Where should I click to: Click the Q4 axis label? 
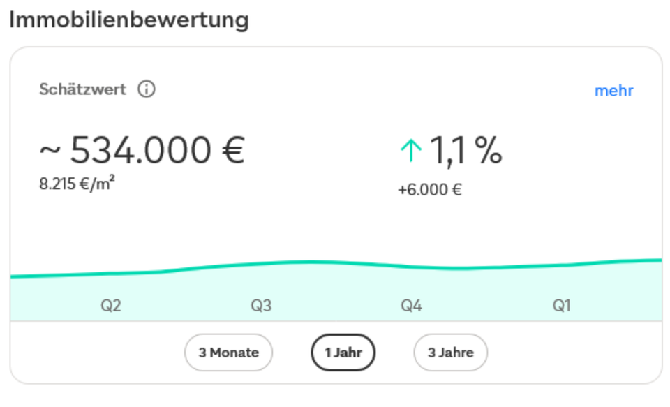tap(411, 306)
